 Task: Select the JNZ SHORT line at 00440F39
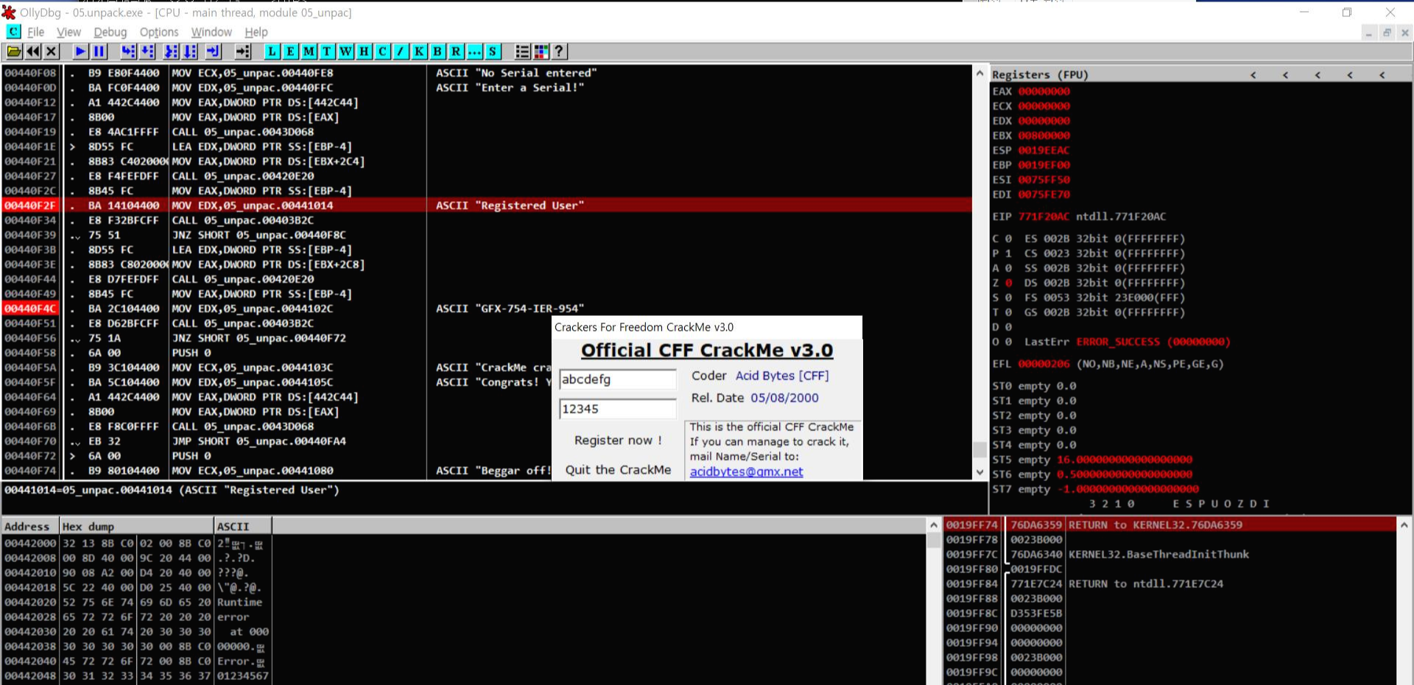click(x=487, y=235)
